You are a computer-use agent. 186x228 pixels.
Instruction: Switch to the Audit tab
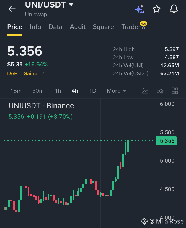coord(78,27)
